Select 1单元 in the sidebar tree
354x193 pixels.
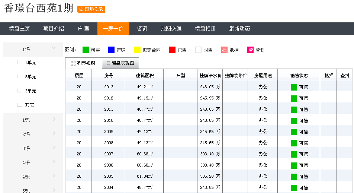(x=30, y=63)
